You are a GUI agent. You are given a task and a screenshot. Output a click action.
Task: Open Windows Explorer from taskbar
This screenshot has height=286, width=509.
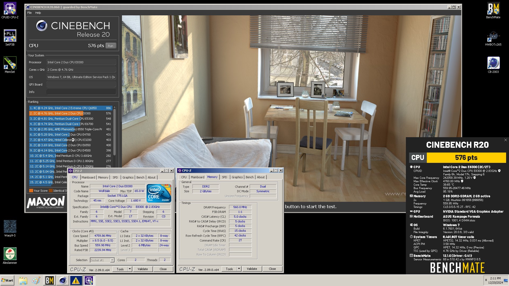tap(23, 280)
